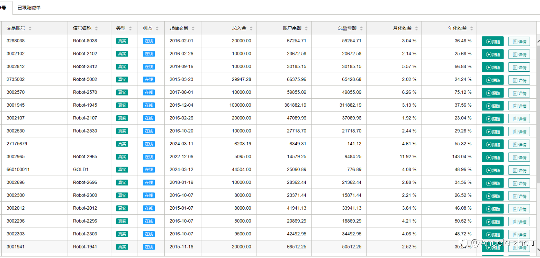The width and height of the screenshot is (540, 258).
Task: Follow signal GOLD1 with 跟随 button
Action: [493, 170]
